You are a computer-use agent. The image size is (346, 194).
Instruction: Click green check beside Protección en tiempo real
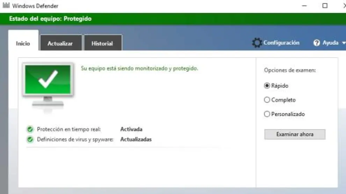tap(30, 129)
